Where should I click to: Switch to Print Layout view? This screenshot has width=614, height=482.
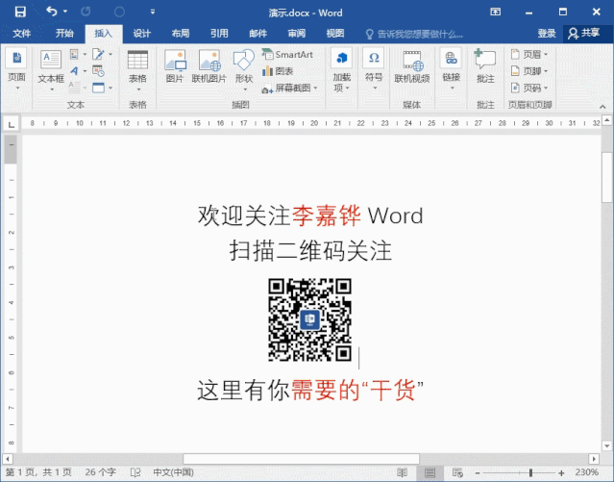[430, 472]
